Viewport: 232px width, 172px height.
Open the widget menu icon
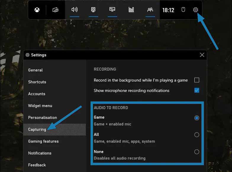(x=55, y=10)
